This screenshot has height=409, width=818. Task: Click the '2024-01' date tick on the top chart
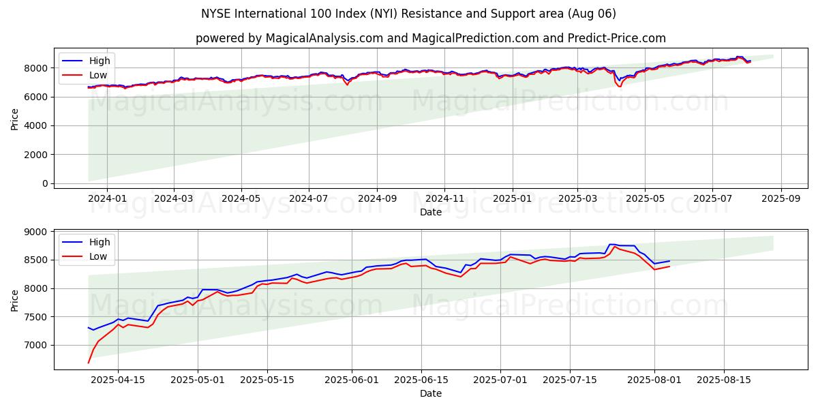pos(107,198)
